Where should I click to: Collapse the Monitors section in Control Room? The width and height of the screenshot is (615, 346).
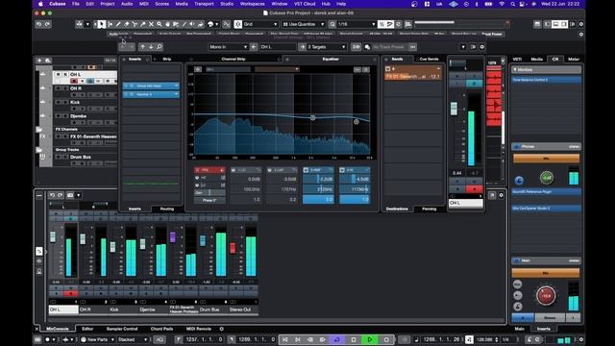pos(515,70)
